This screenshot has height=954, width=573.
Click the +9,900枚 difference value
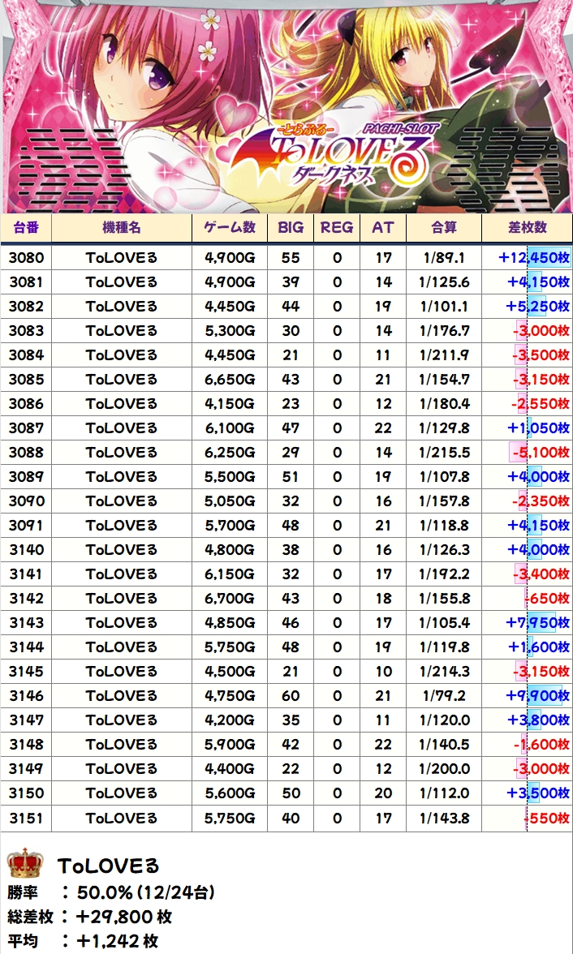538,696
